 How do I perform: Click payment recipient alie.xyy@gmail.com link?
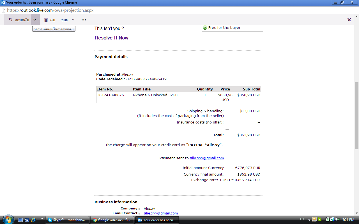tap(207, 158)
